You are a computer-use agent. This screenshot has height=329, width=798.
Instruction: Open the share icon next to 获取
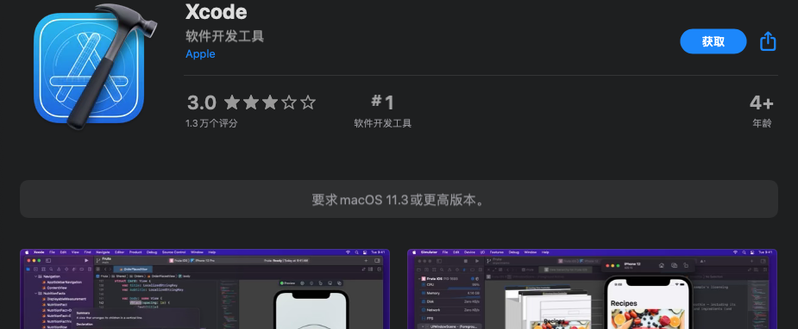[768, 41]
